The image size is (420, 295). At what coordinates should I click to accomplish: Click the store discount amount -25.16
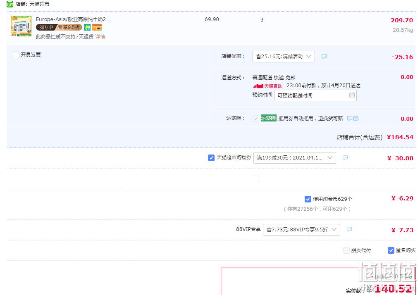402,57
